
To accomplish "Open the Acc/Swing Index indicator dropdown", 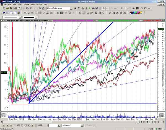I will click(71, 8).
